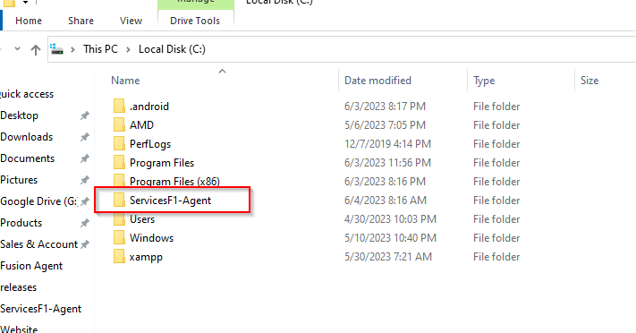Go to Google Drive (G:) in sidebar

pyautogui.click(x=38, y=201)
